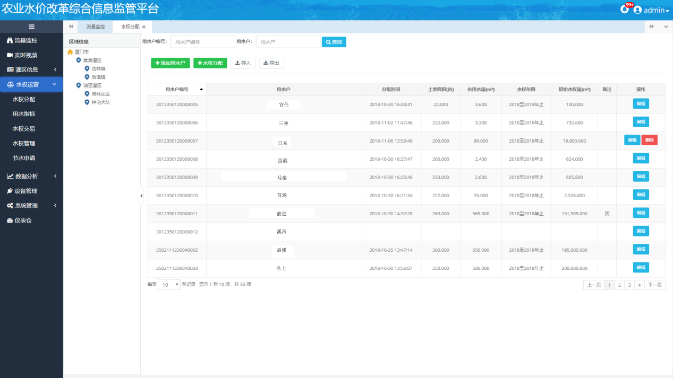Click user name cell 三秀
The image size is (673, 378).
tap(284, 123)
